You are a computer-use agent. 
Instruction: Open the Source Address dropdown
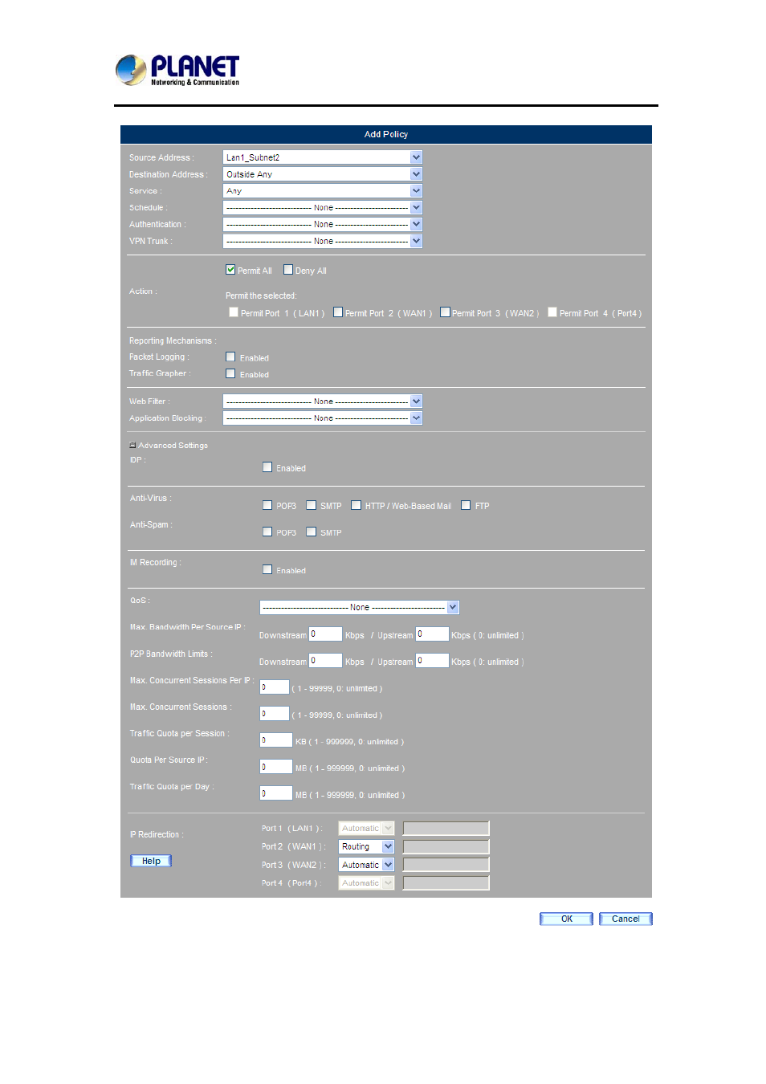tap(323, 157)
